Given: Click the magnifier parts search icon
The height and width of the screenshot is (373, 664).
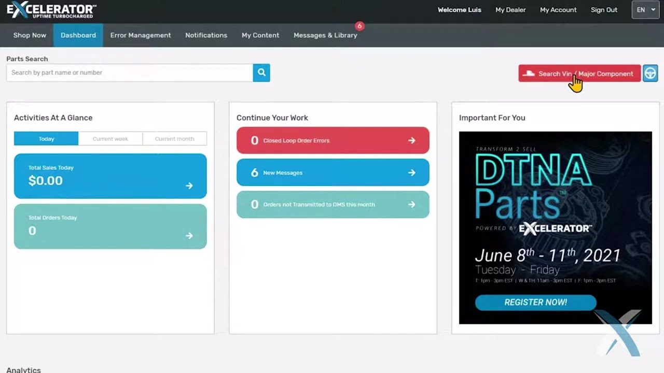Looking at the screenshot, I should tap(261, 73).
